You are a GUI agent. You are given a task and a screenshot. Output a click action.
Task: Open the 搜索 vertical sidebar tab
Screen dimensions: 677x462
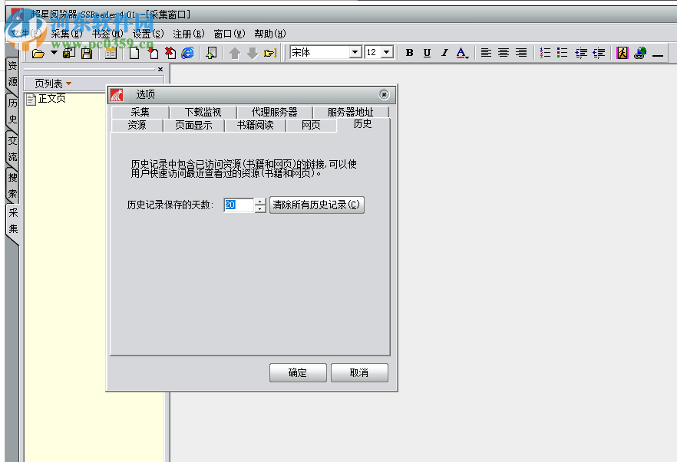[x=12, y=185]
